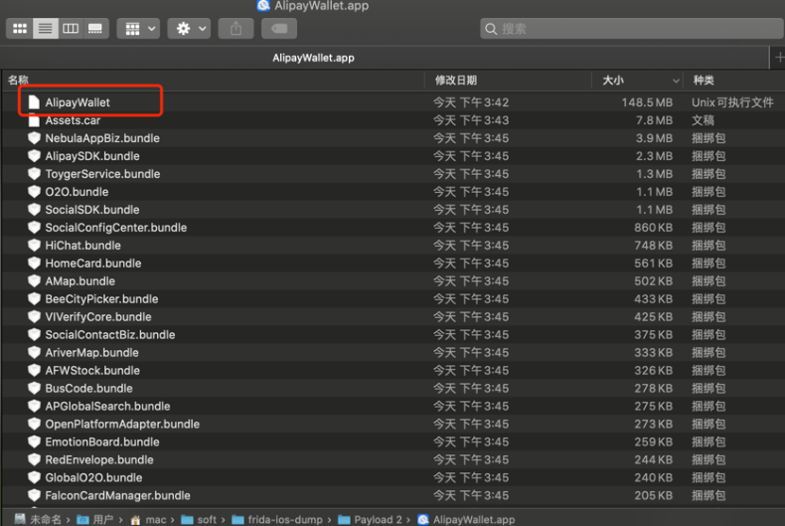Add a new Finder tab
Viewport: 785px width, 526px height.
pyautogui.click(x=777, y=58)
